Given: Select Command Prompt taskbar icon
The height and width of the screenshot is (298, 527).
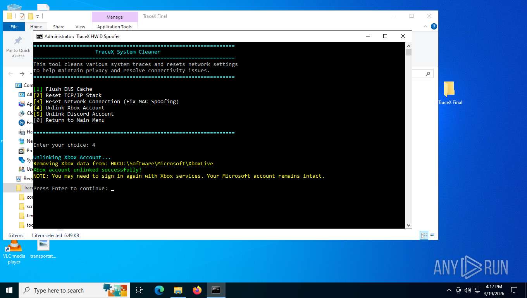Looking at the screenshot, I should click(216, 290).
